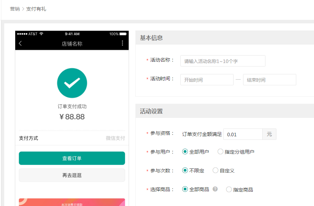Select the 指定商品 radio option
The height and width of the screenshot is (206, 314).
pos(229,189)
